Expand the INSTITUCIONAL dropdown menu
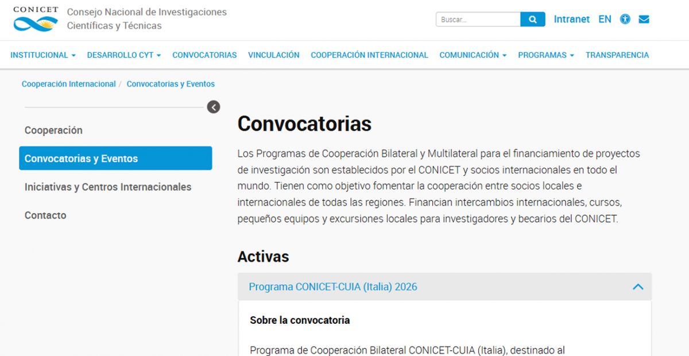This screenshot has width=689, height=356. click(43, 55)
